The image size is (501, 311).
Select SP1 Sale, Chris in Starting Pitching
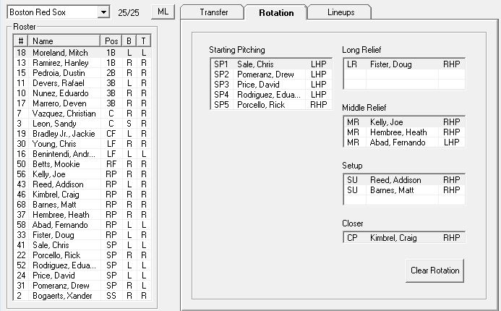coord(271,64)
